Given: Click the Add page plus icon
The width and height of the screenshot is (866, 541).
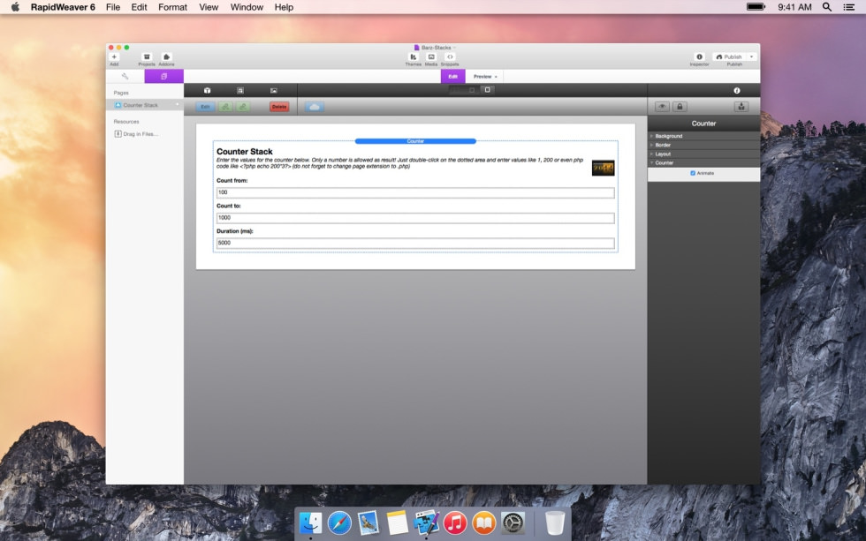Looking at the screenshot, I should coord(114,56).
